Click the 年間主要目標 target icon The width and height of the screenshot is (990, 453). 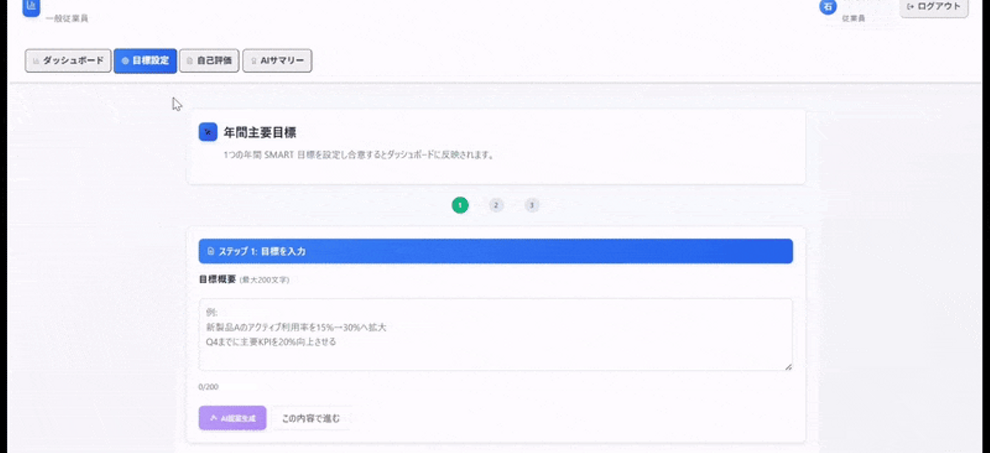point(208,132)
